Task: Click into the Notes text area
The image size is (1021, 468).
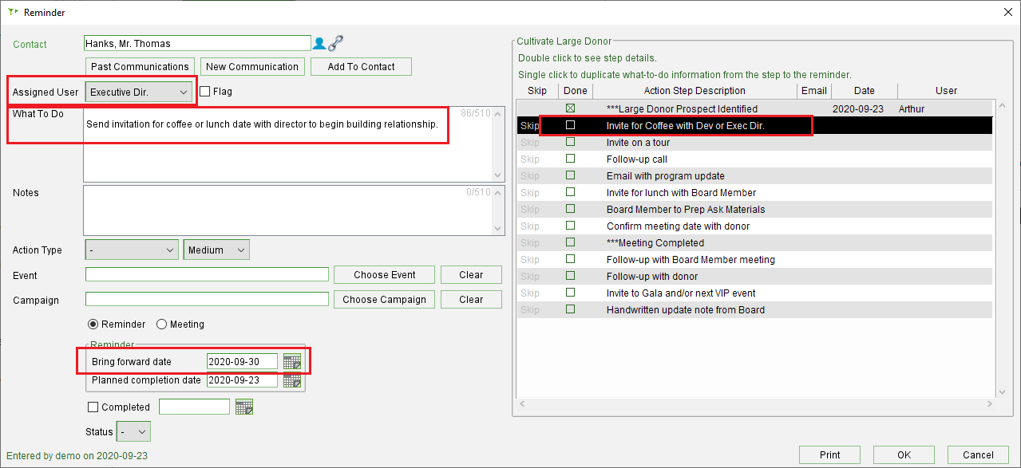Action: pos(294,210)
